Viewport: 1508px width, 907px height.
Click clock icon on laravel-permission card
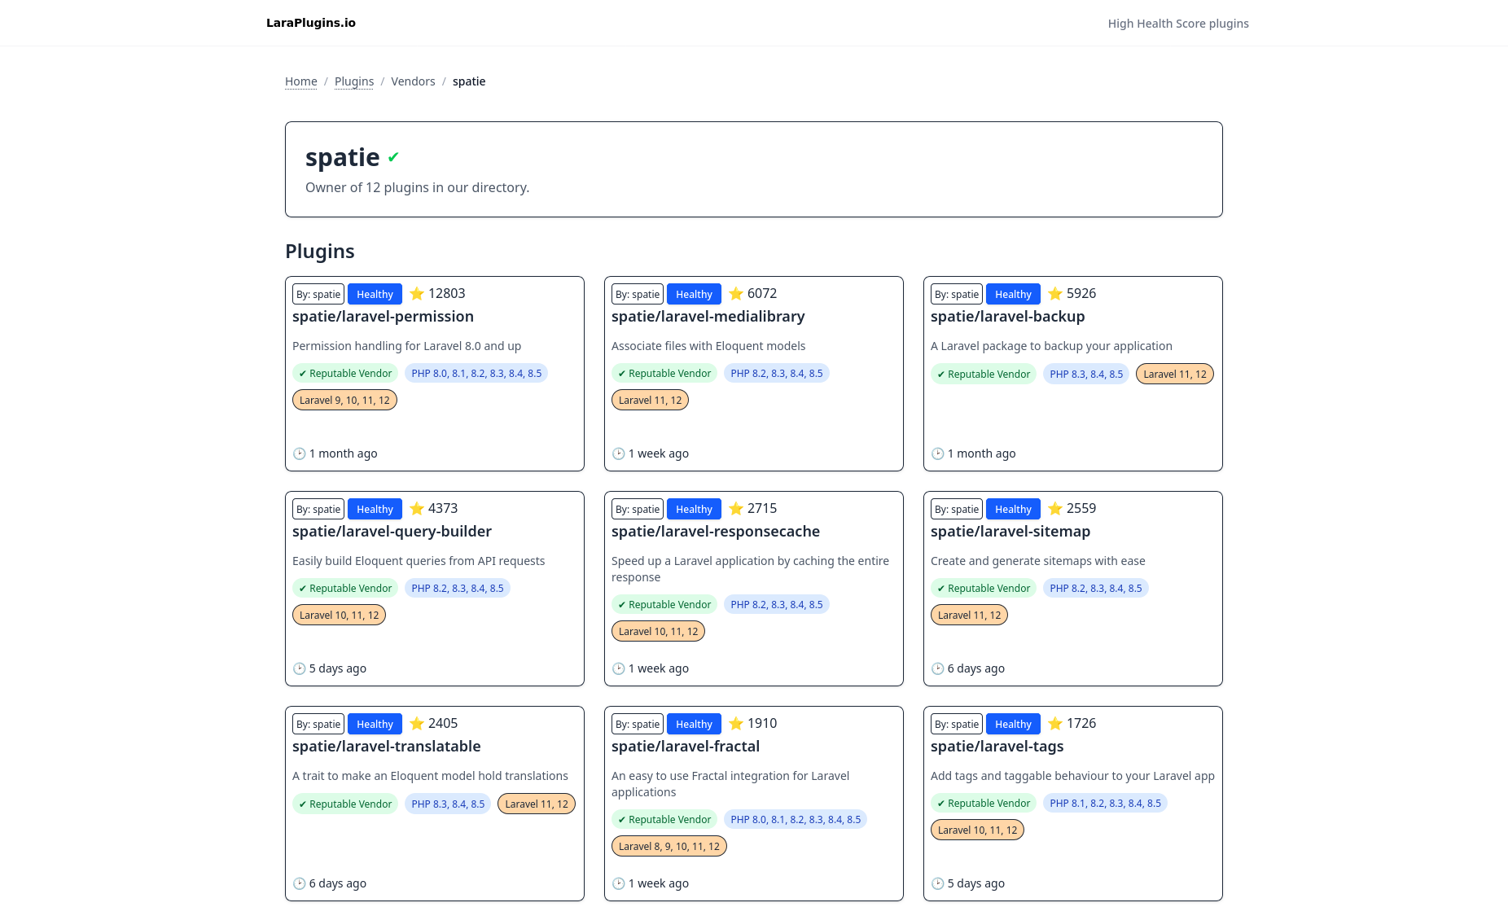(x=299, y=454)
